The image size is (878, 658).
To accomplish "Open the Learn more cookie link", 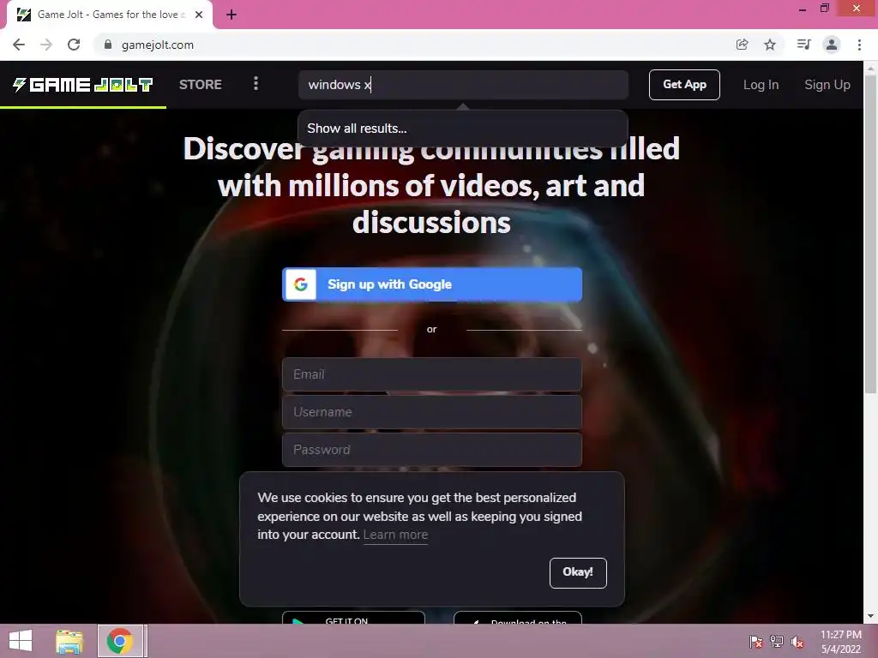I will point(395,535).
